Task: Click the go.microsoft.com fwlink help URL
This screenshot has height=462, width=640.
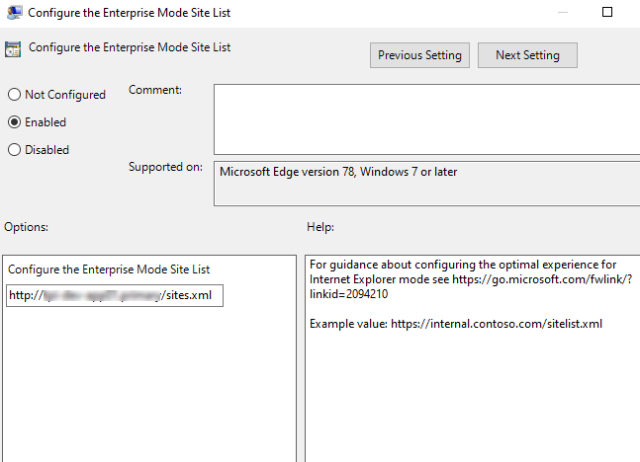Action: tap(542, 279)
